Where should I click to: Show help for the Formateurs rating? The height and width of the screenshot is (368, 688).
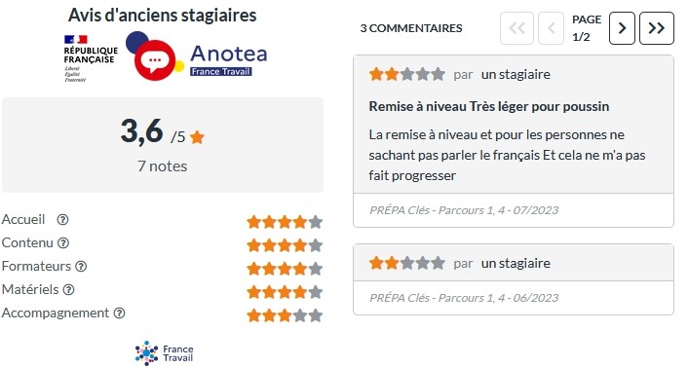pyautogui.click(x=81, y=266)
